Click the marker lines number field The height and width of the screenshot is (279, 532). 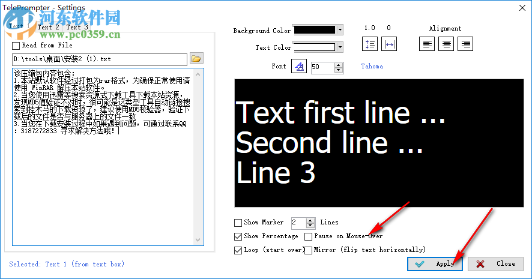click(299, 223)
